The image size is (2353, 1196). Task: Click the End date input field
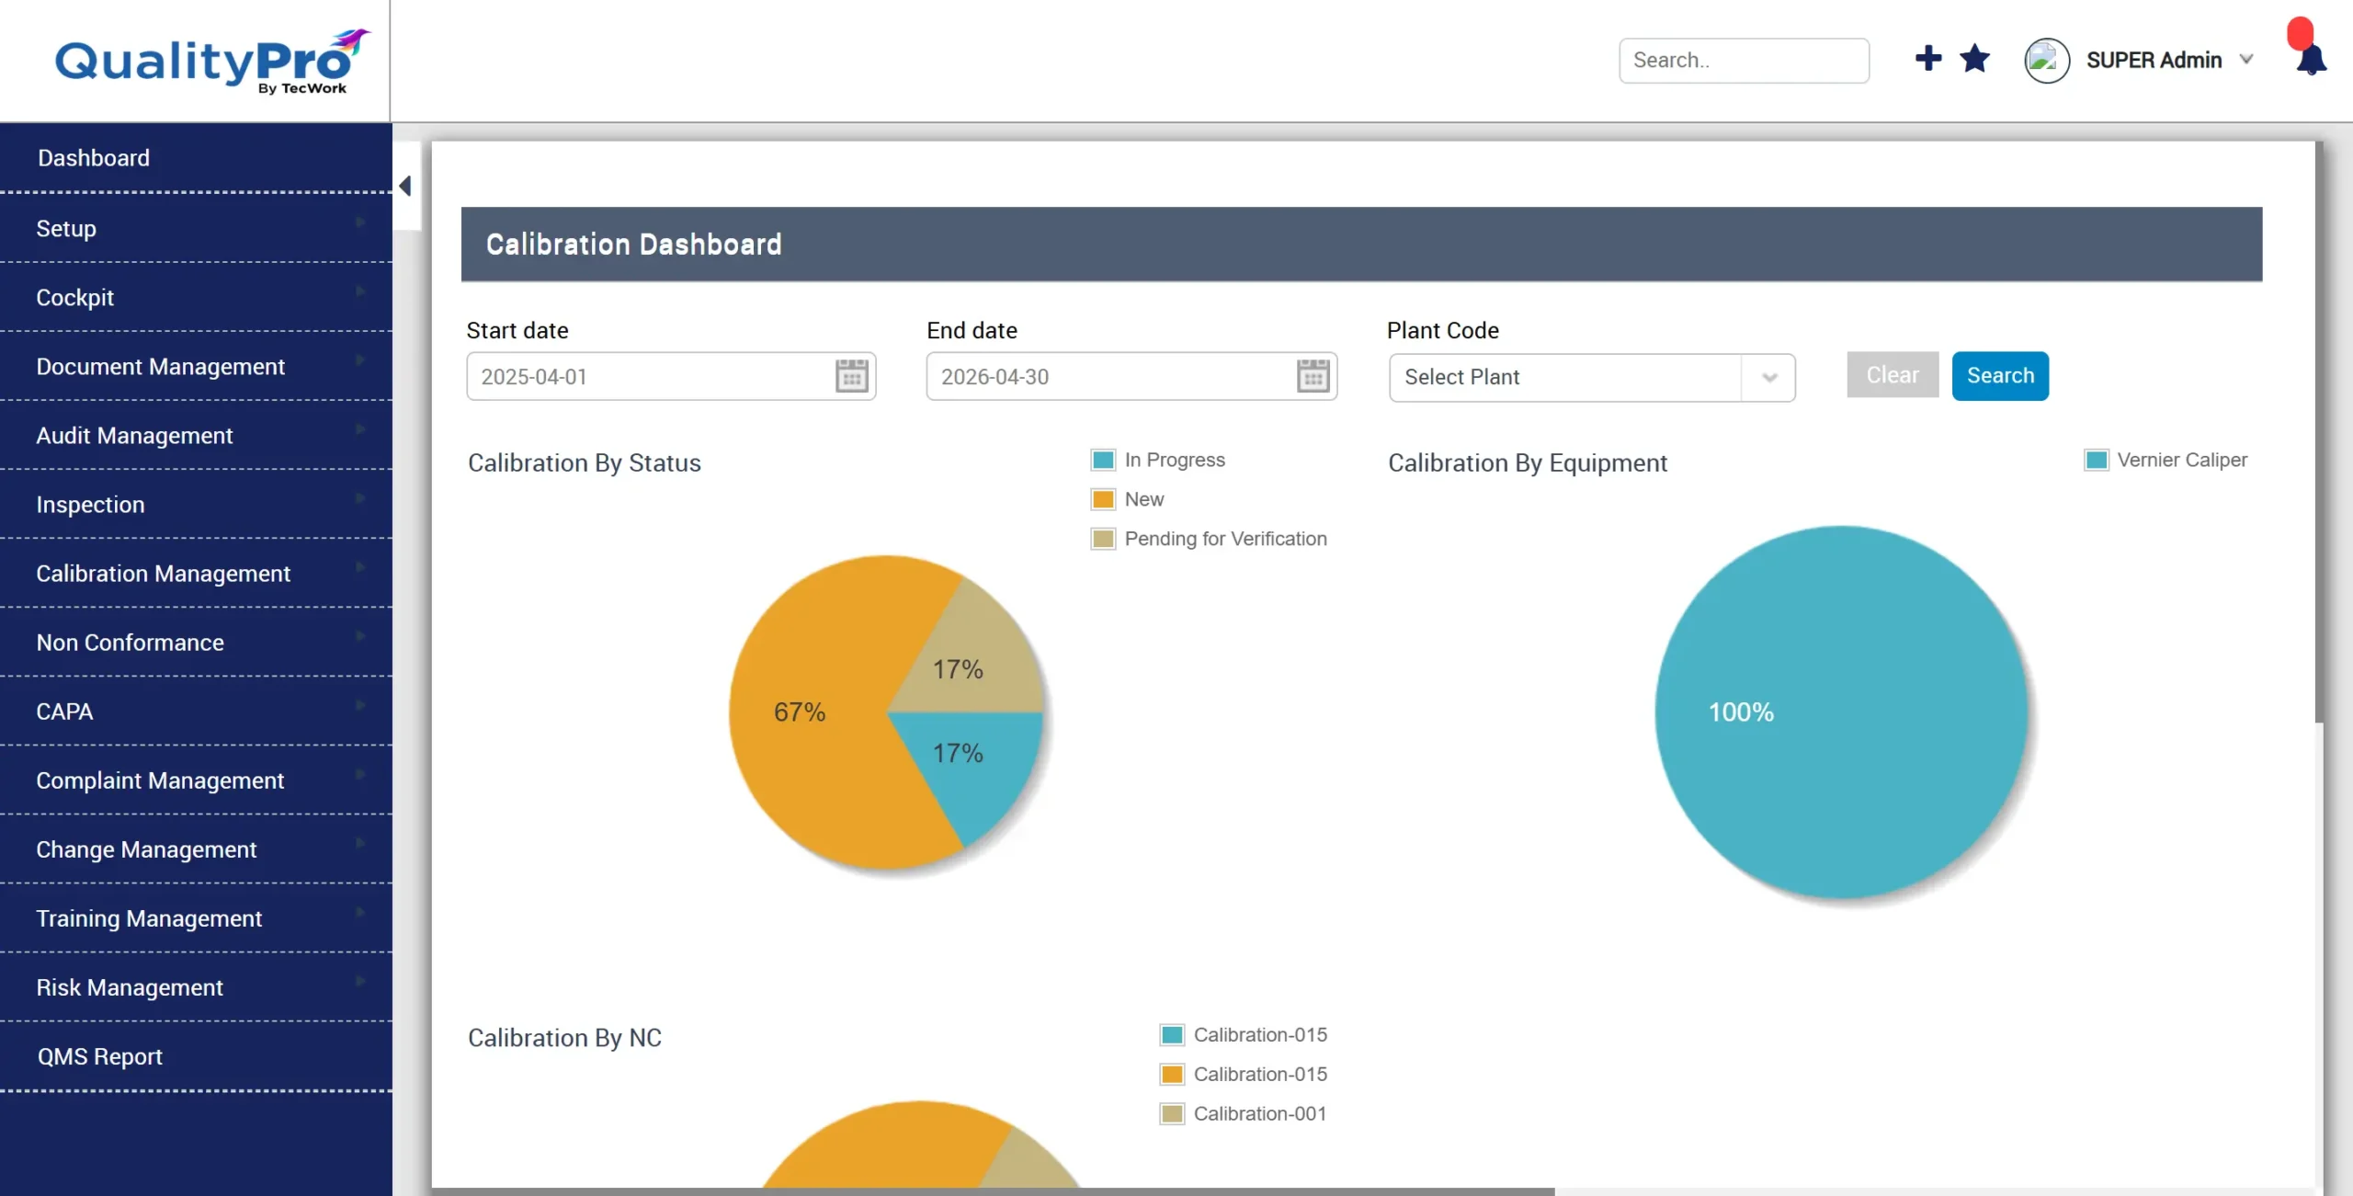tap(1131, 376)
